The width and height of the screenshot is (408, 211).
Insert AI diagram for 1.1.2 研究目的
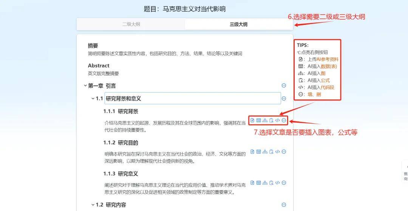[265, 152]
